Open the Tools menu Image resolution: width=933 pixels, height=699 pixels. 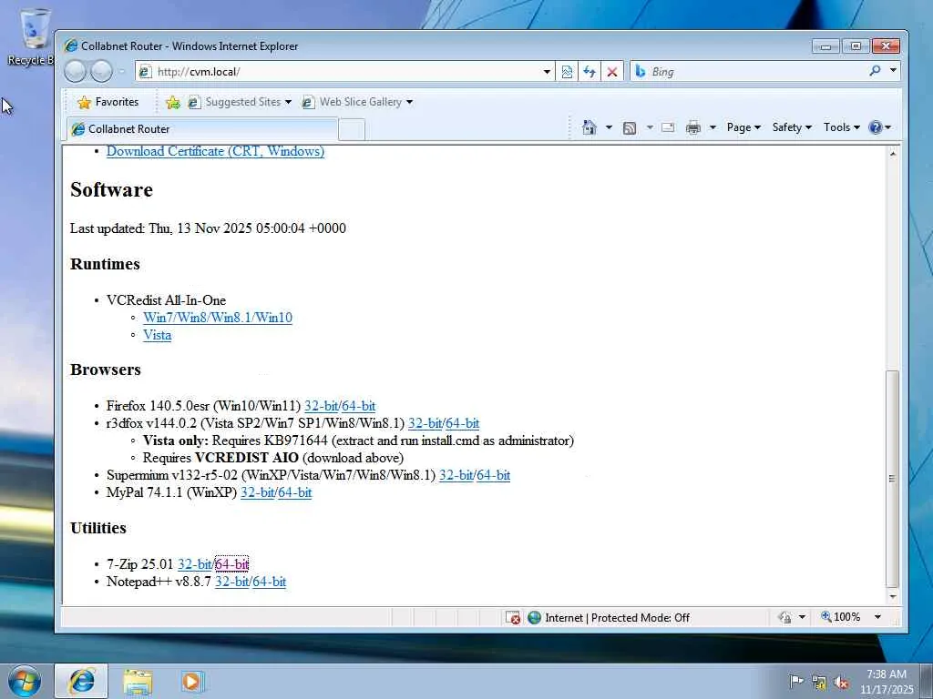click(841, 127)
